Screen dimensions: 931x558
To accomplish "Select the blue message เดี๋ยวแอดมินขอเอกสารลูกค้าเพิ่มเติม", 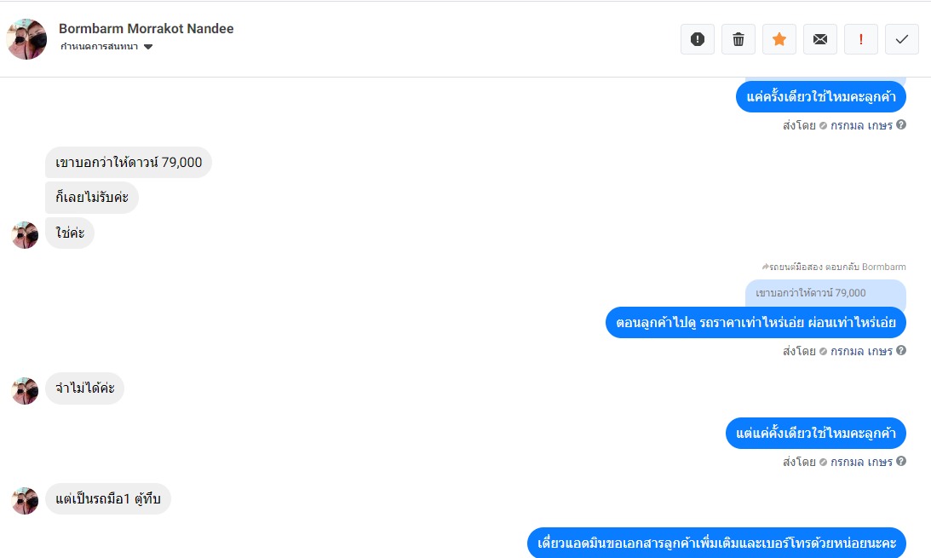I will (x=716, y=543).
